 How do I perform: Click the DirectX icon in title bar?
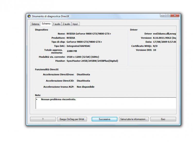click(x=29, y=16)
